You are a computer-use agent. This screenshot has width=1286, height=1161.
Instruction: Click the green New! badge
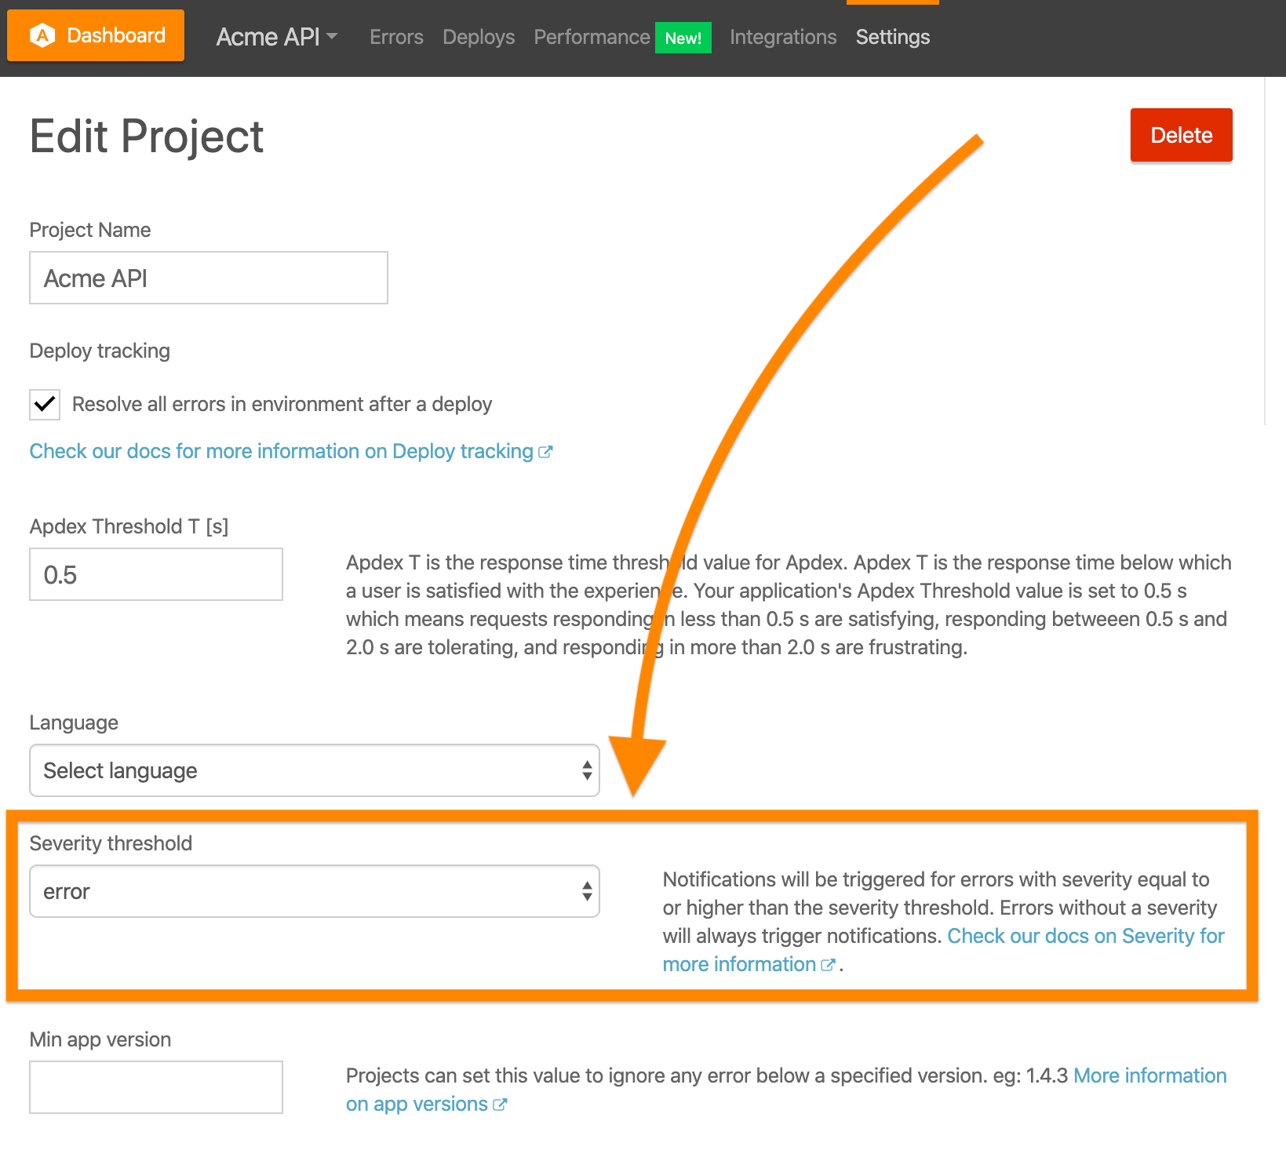tap(683, 38)
